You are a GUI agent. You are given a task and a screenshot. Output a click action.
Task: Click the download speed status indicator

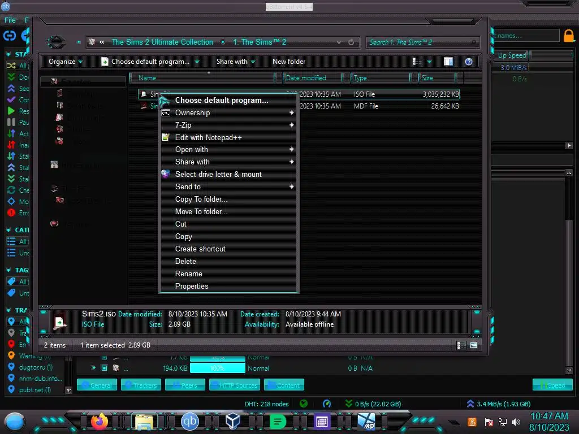pyautogui.click(x=373, y=404)
